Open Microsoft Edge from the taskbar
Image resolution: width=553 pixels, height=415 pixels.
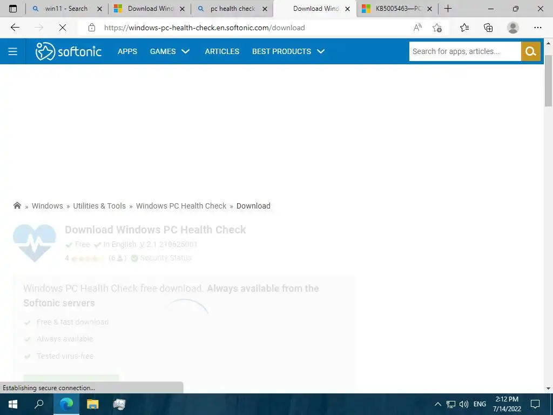coord(66,404)
